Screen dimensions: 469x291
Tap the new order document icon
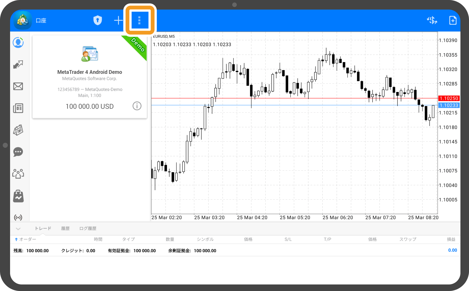(x=452, y=20)
